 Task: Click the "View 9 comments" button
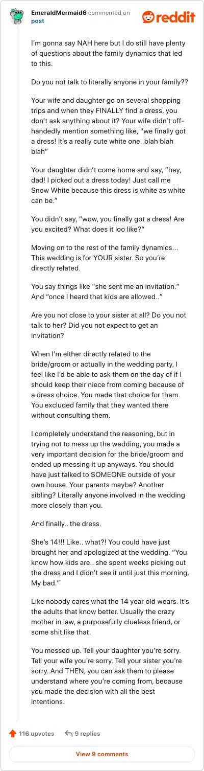pyautogui.click(x=102, y=754)
